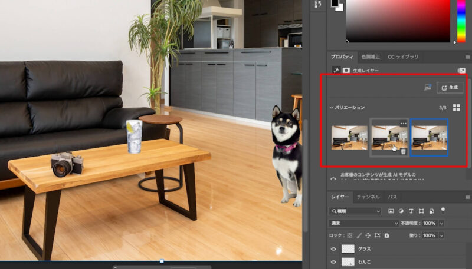Switch to the チャンネル tab
This screenshot has height=269, width=472.
coord(368,197)
